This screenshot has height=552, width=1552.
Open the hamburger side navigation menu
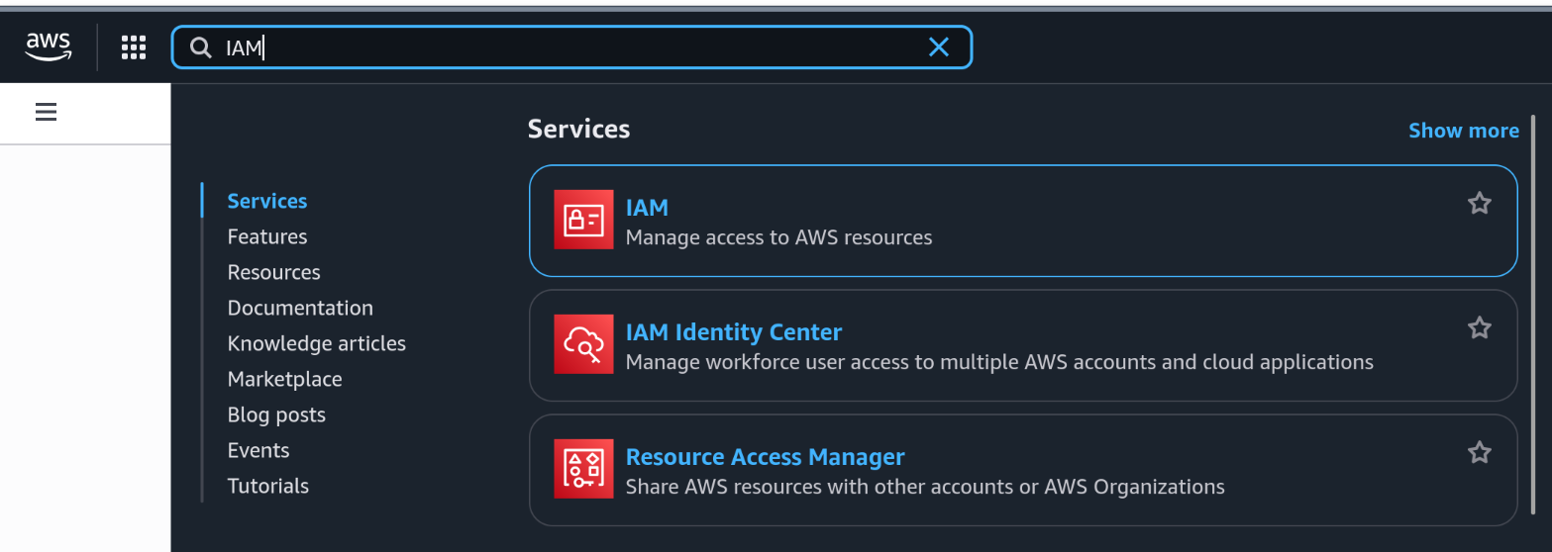pyautogui.click(x=46, y=113)
